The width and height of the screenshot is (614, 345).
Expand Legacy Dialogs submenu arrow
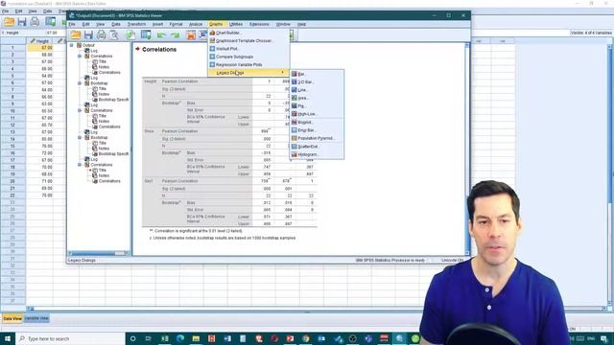click(x=282, y=73)
